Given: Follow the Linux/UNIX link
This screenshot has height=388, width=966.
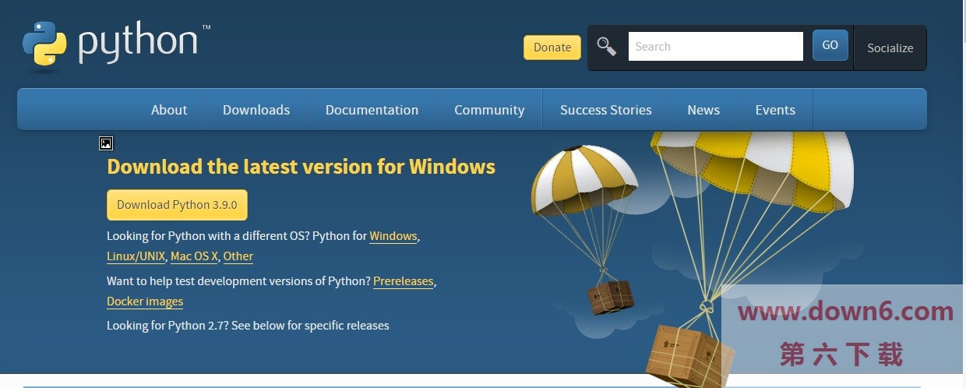Looking at the screenshot, I should [x=136, y=256].
